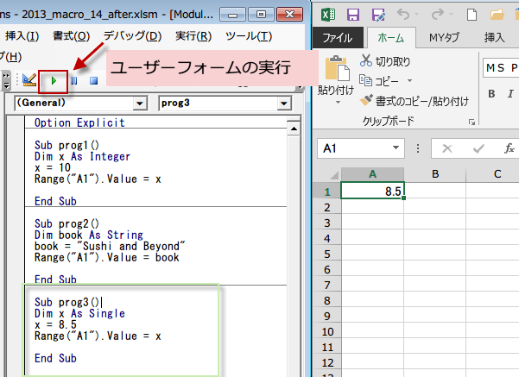519x377 pixels.
Task: Open the デバッグ(D) menu
Action: click(131, 35)
